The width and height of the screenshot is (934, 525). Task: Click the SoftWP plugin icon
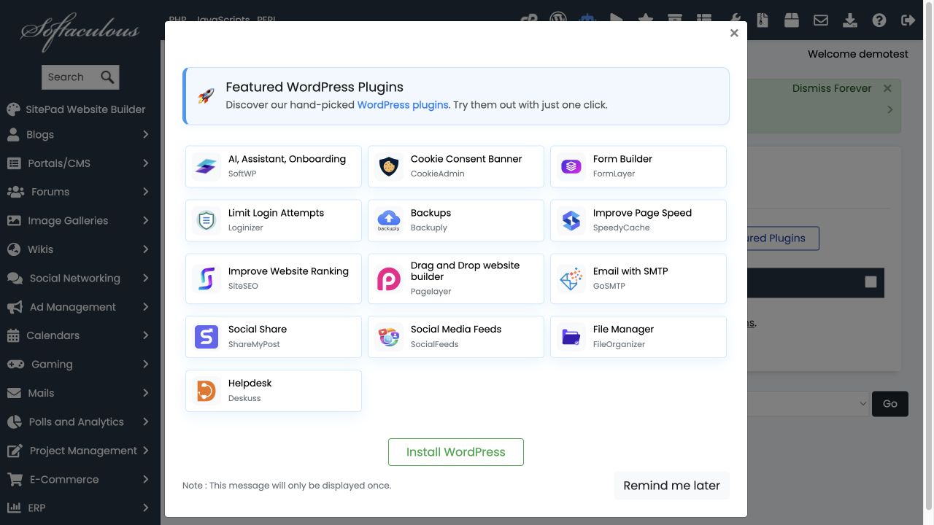(x=207, y=166)
